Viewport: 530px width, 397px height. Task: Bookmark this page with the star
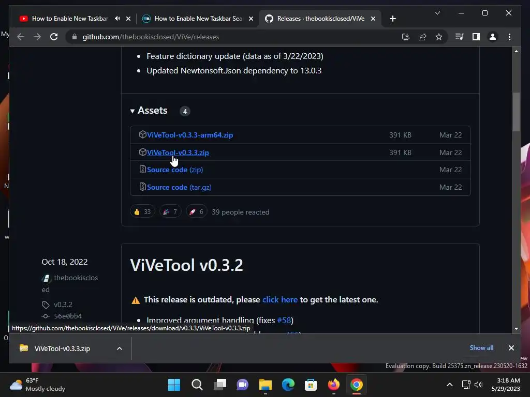point(439,37)
